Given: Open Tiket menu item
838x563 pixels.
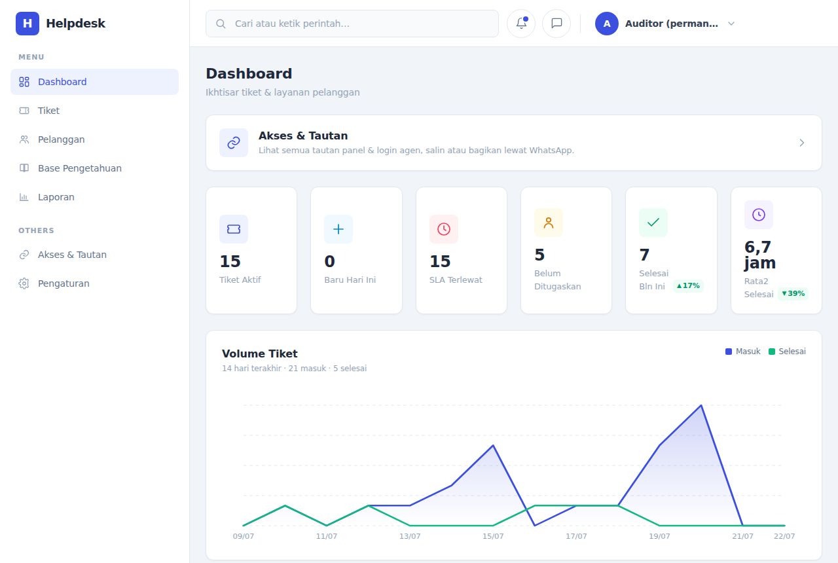Looking at the screenshot, I should [x=94, y=111].
